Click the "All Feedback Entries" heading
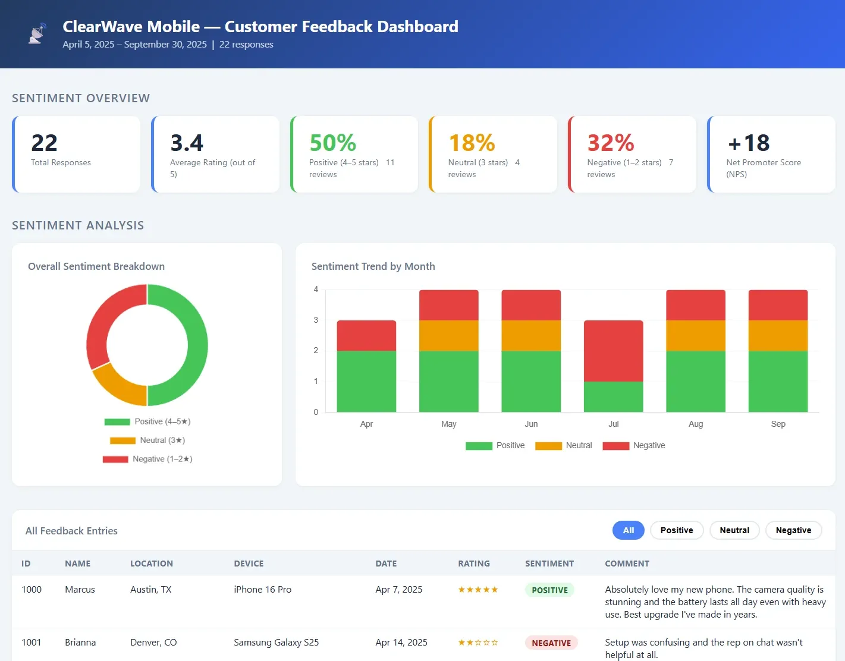845x661 pixels. click(x=71, y=531)
